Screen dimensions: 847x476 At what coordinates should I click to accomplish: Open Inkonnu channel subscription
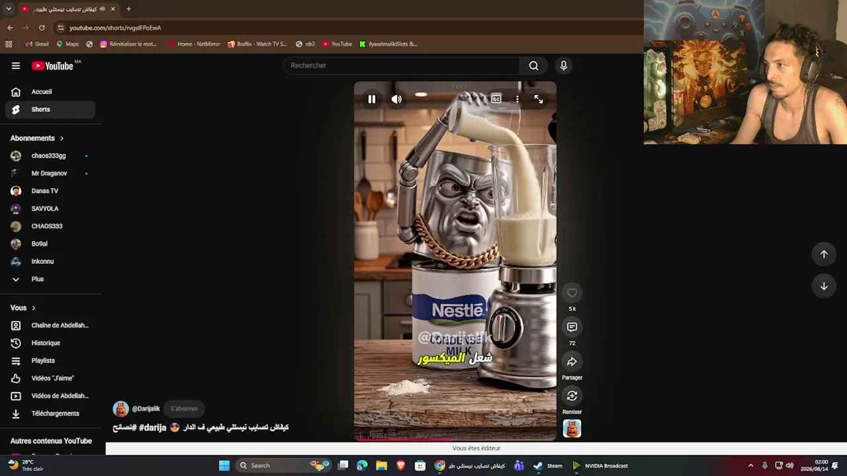coord(50,262)
